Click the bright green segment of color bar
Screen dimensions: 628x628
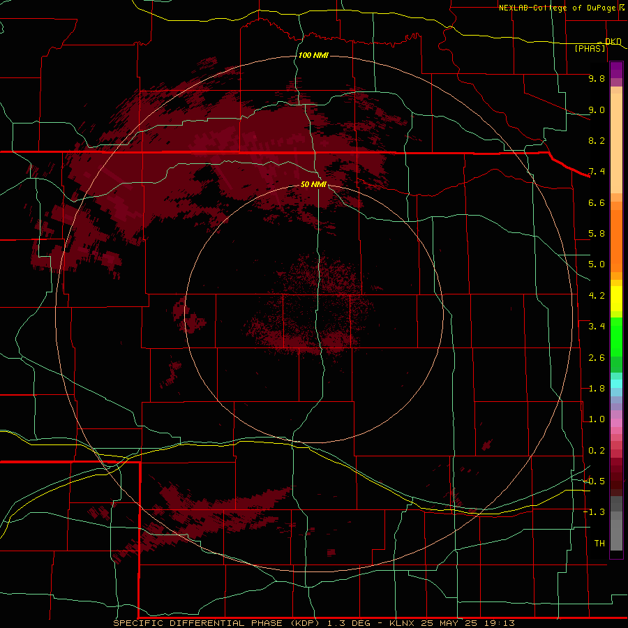616,337
